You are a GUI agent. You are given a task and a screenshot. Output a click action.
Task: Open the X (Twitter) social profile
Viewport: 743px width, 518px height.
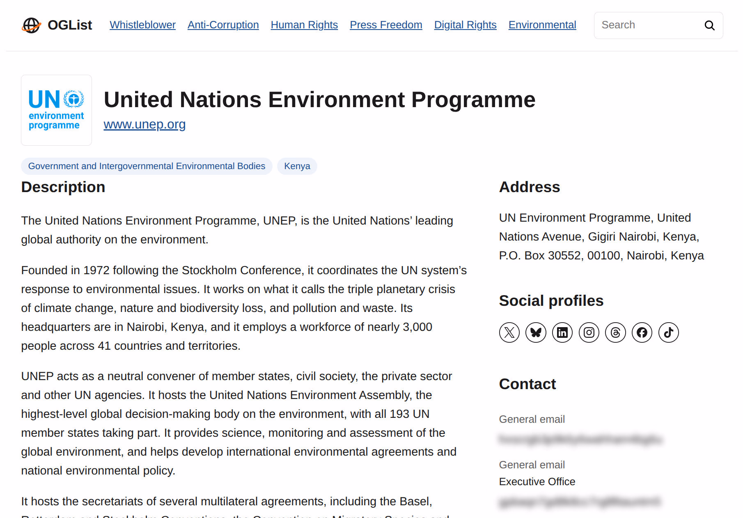[509, 332]
